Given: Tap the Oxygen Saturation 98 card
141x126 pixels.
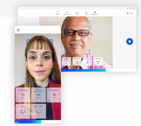Looking at the screenshot, I should coord(38,95).
